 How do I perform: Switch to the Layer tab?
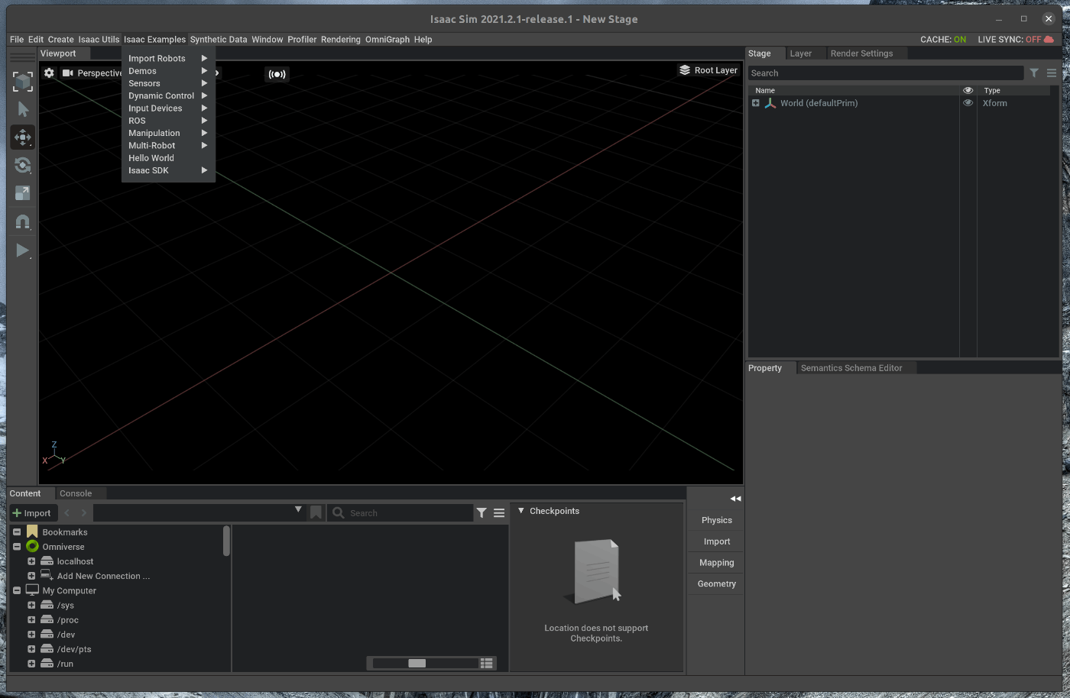click(x=801, y=53)
